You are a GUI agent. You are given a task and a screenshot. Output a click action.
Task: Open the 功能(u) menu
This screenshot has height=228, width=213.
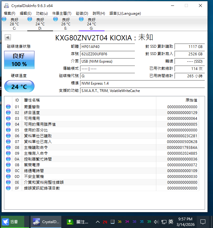[42, 13]
